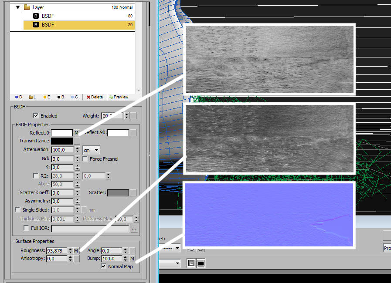
Task: Enable the R2 checkbox
Action: (36, 175)
